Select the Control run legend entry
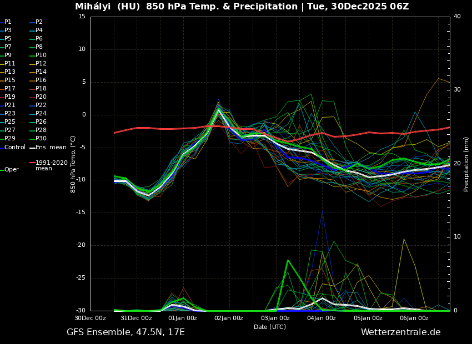 point(15,147)
